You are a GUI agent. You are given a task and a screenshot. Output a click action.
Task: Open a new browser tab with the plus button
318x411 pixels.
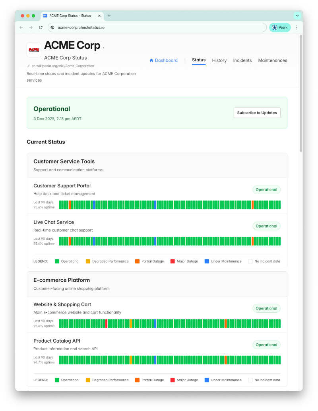109,16
